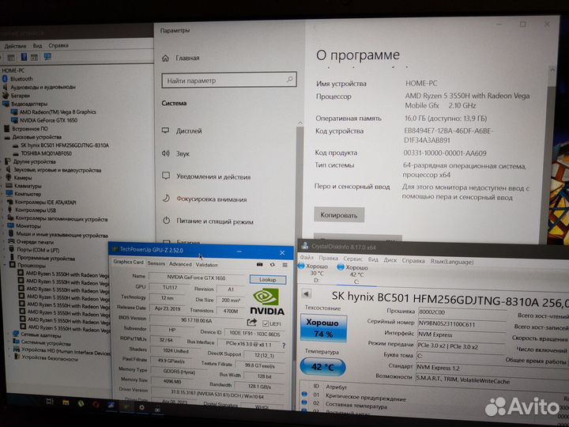Screen dimensions: 569x427
Task: Switch to Advanced tab in GPU-Z
Action: [180, 264]
